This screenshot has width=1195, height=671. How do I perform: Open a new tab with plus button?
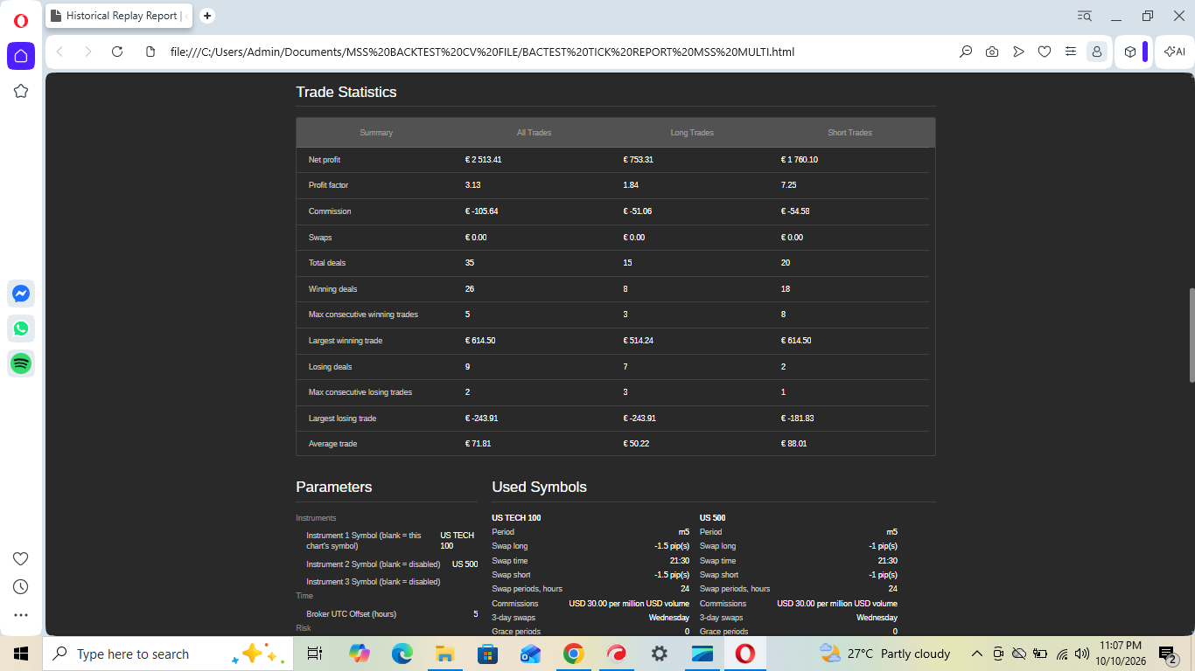[x=207, y=16]
